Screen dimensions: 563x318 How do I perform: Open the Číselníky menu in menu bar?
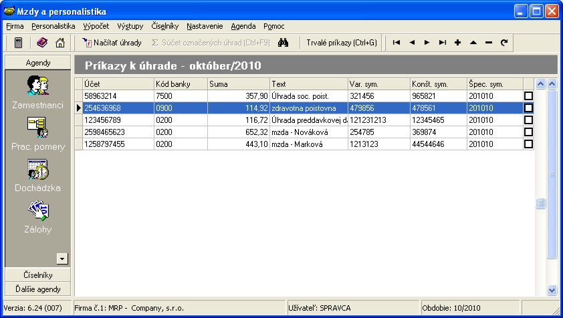pos(164,26)
